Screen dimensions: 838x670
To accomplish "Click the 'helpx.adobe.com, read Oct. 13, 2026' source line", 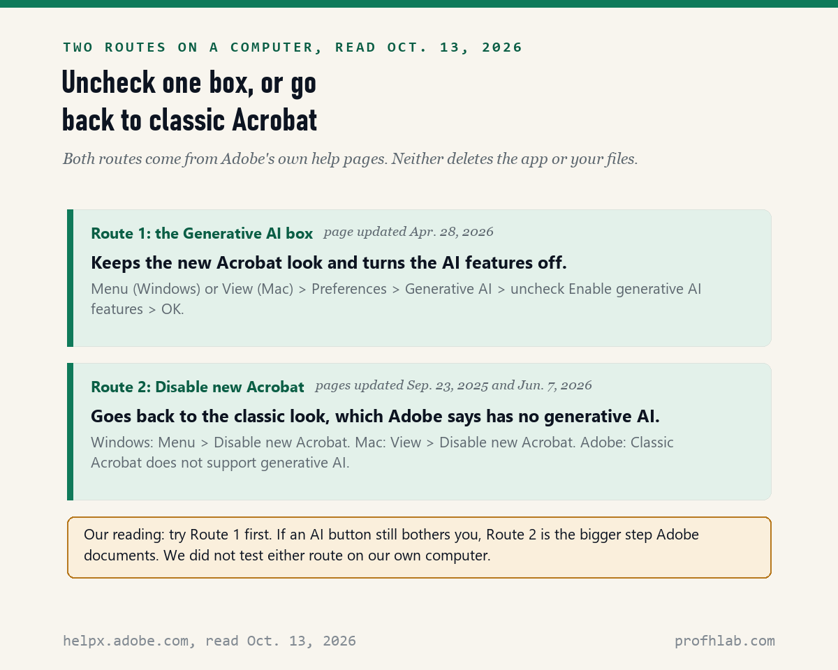I will tap(209, 641).
